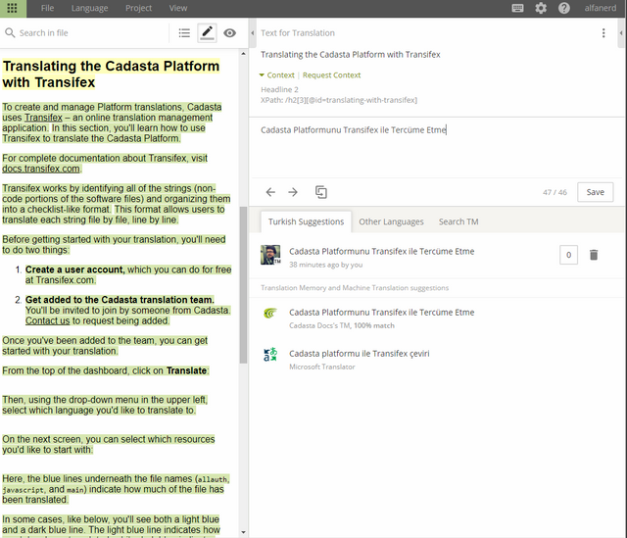This screenshot has height=538, width=627.
Task: Click the suggester's avatar thumbnail
Action: 270,255
